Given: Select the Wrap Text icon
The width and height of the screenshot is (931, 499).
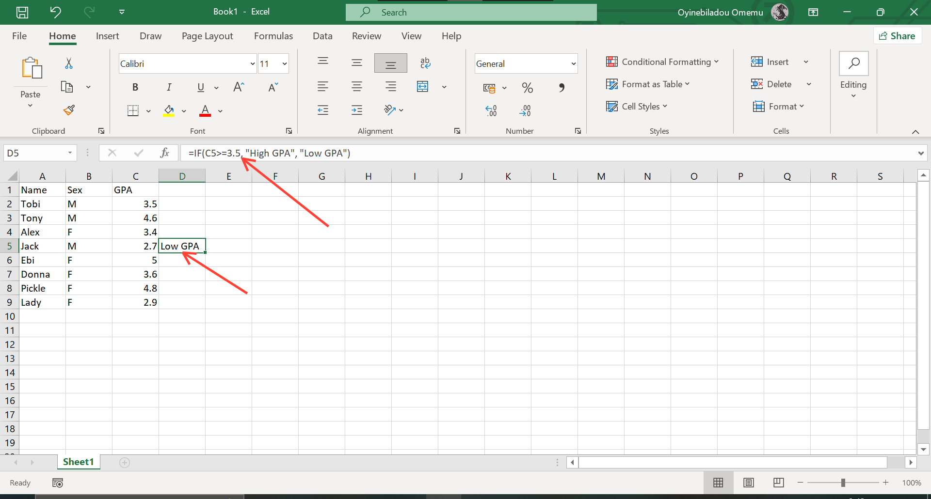Looking at the screenshot, I should [x=425, y=63].
